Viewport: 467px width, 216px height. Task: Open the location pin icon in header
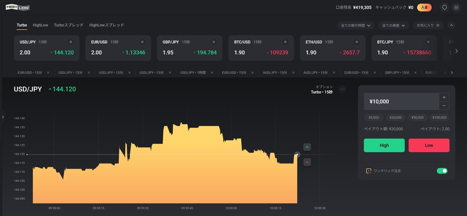point(444,7)
